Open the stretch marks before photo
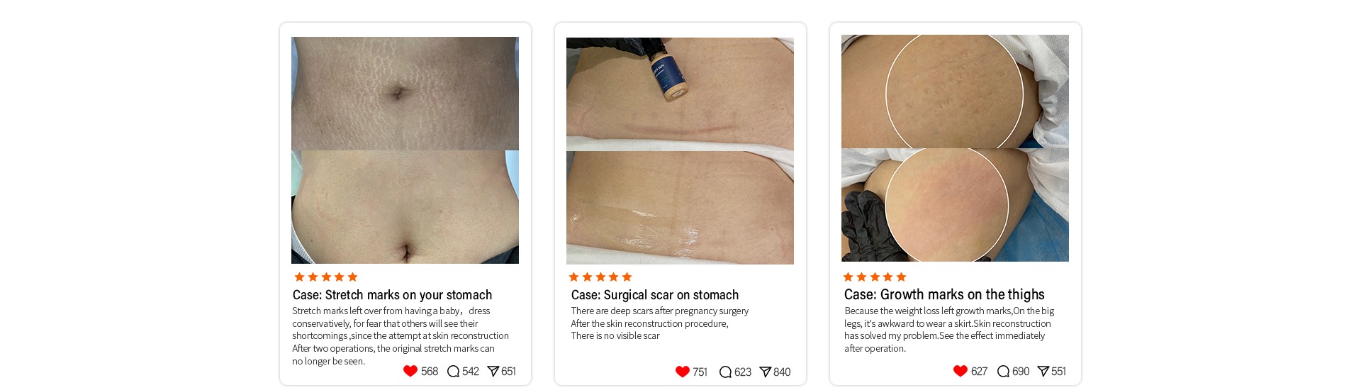Image resolution: width=1361 pixels, height=390 pixels. (405, 94)
